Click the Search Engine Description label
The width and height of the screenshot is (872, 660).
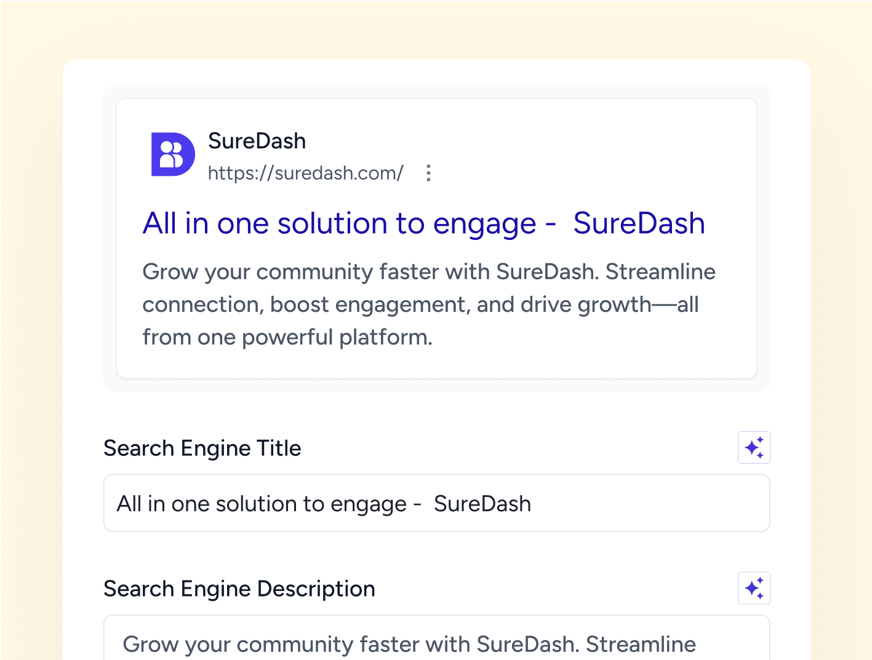coord(239,588)
